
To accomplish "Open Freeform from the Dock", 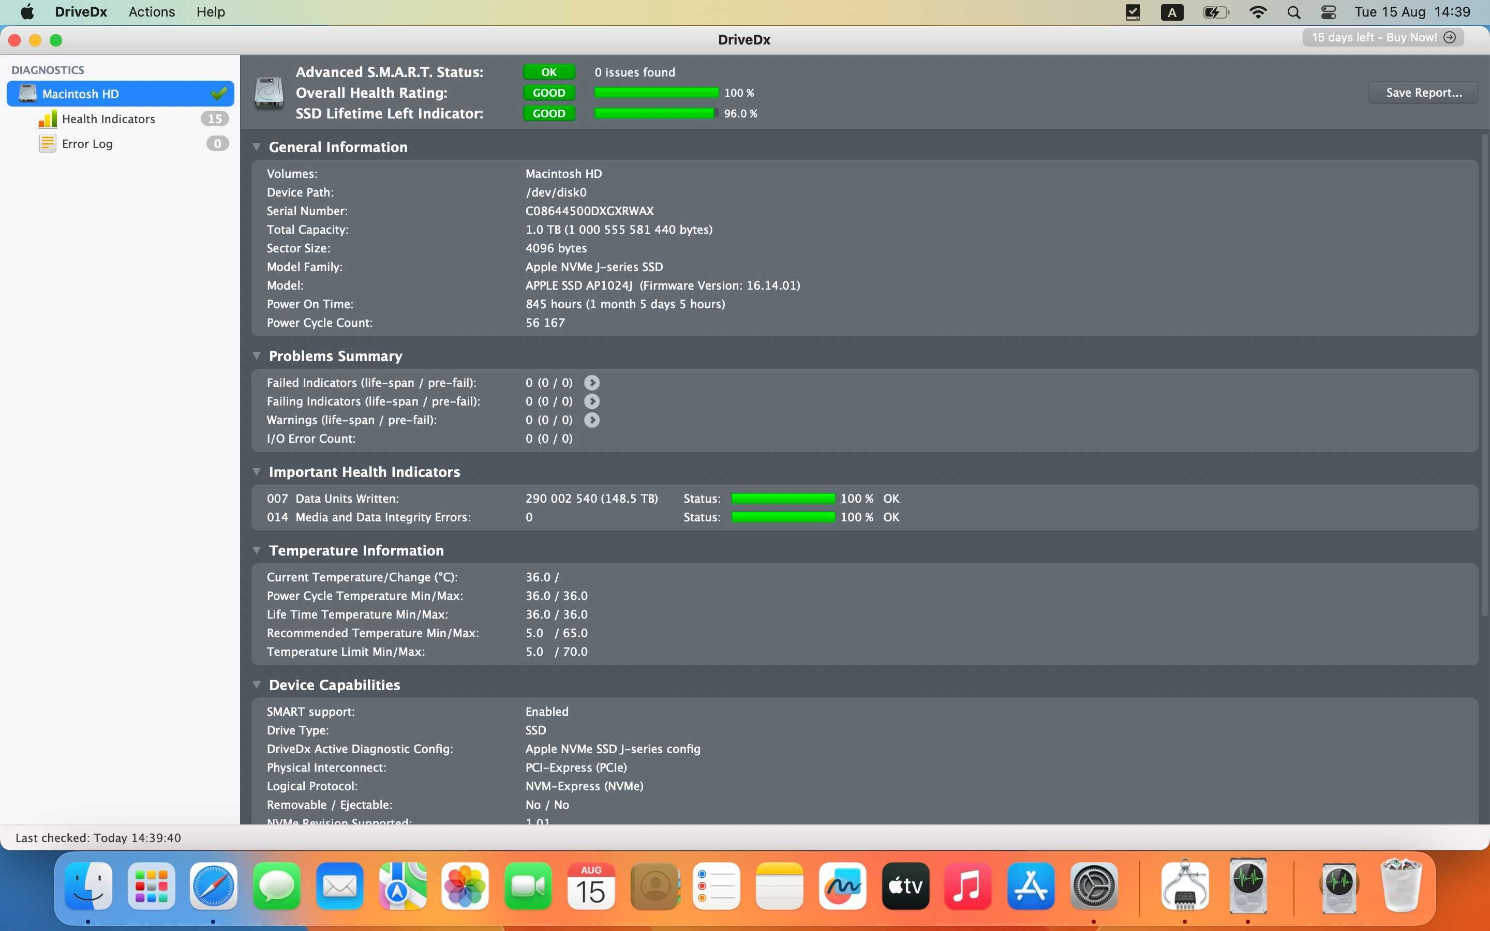I will click(842, 886).
